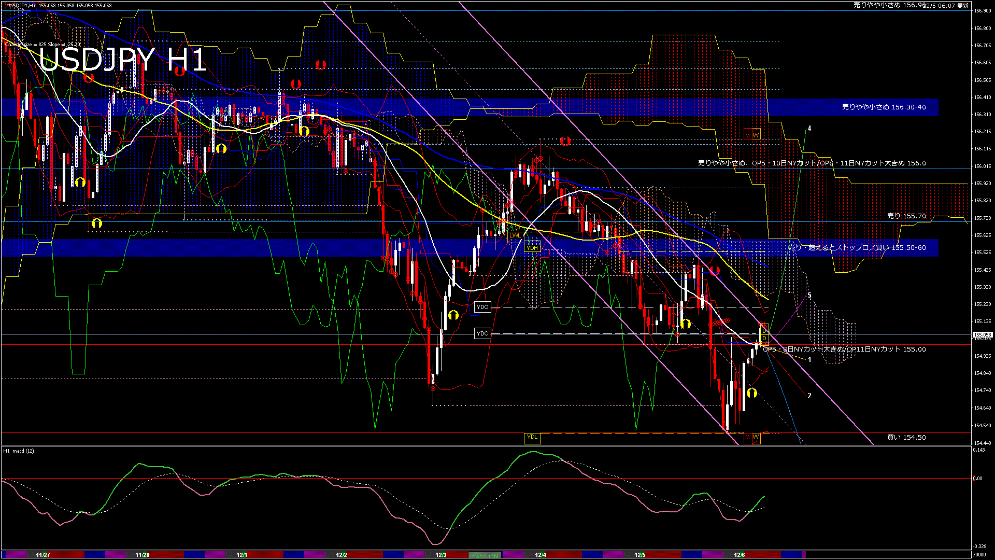Select the YDH marker box

[x=532, y=248]
